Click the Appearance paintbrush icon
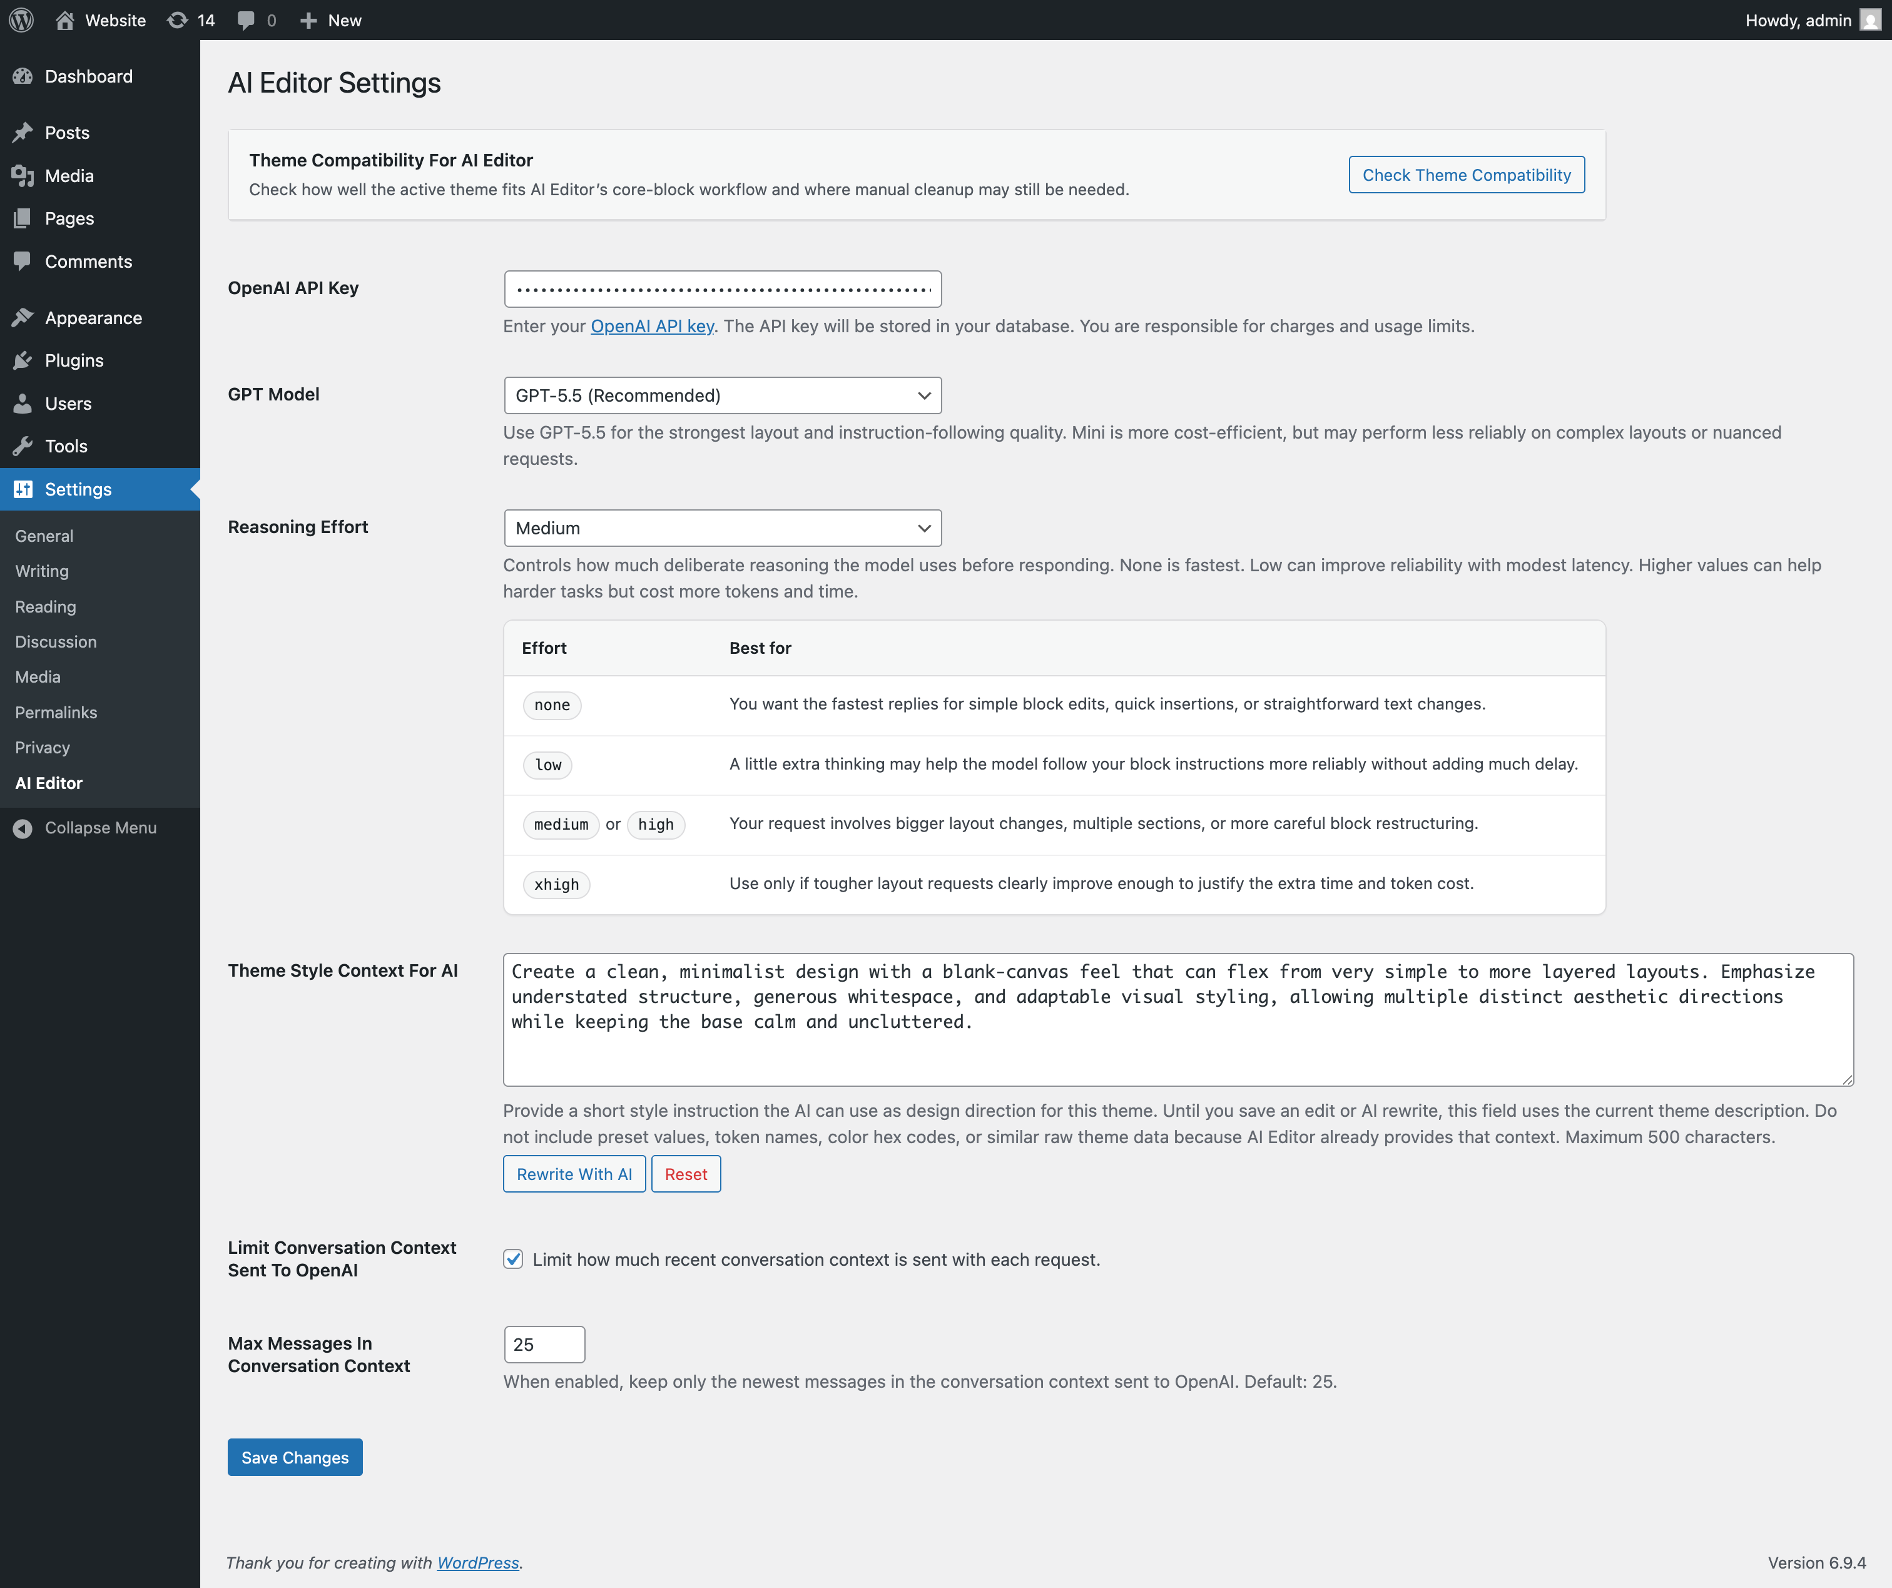 [x=23, y=317]
